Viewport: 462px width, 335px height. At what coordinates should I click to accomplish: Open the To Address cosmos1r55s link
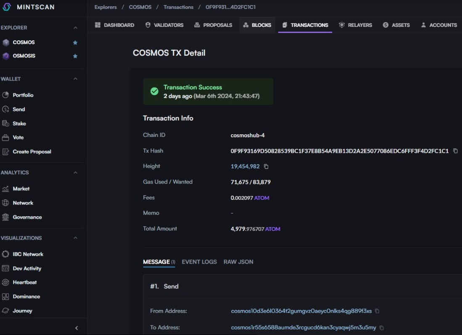coord(304,327)
